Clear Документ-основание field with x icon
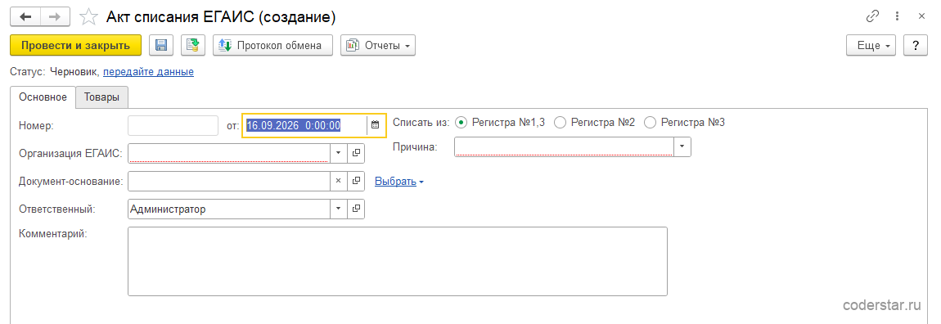 point(338,181)
